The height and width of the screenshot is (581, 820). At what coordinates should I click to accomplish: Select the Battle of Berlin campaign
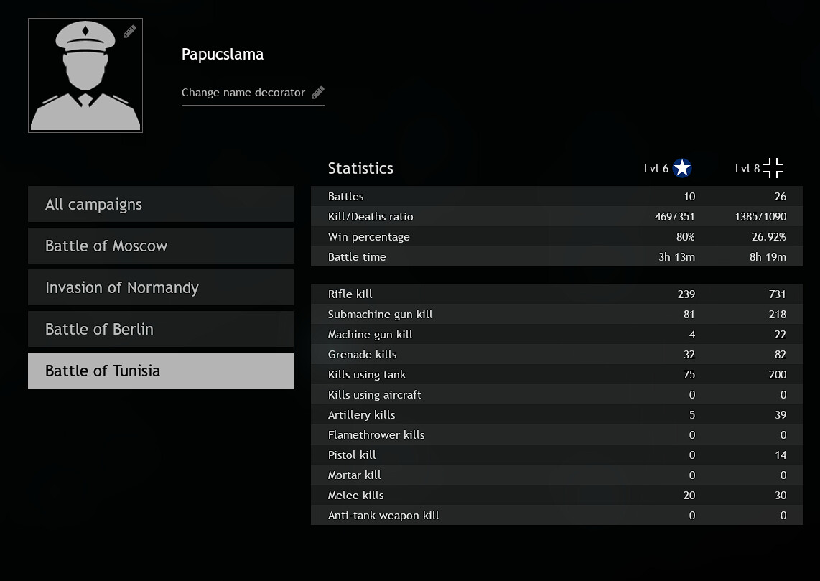coord(161,329)
